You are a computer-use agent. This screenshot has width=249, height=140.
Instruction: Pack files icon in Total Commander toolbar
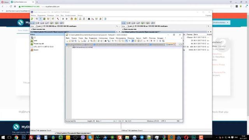click(x=72, y=19)
